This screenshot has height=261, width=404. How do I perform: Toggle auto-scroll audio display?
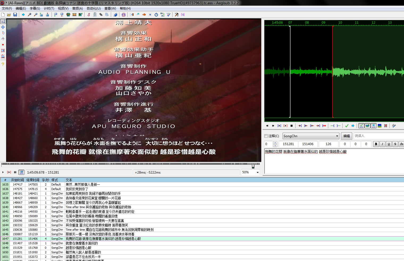373,126
